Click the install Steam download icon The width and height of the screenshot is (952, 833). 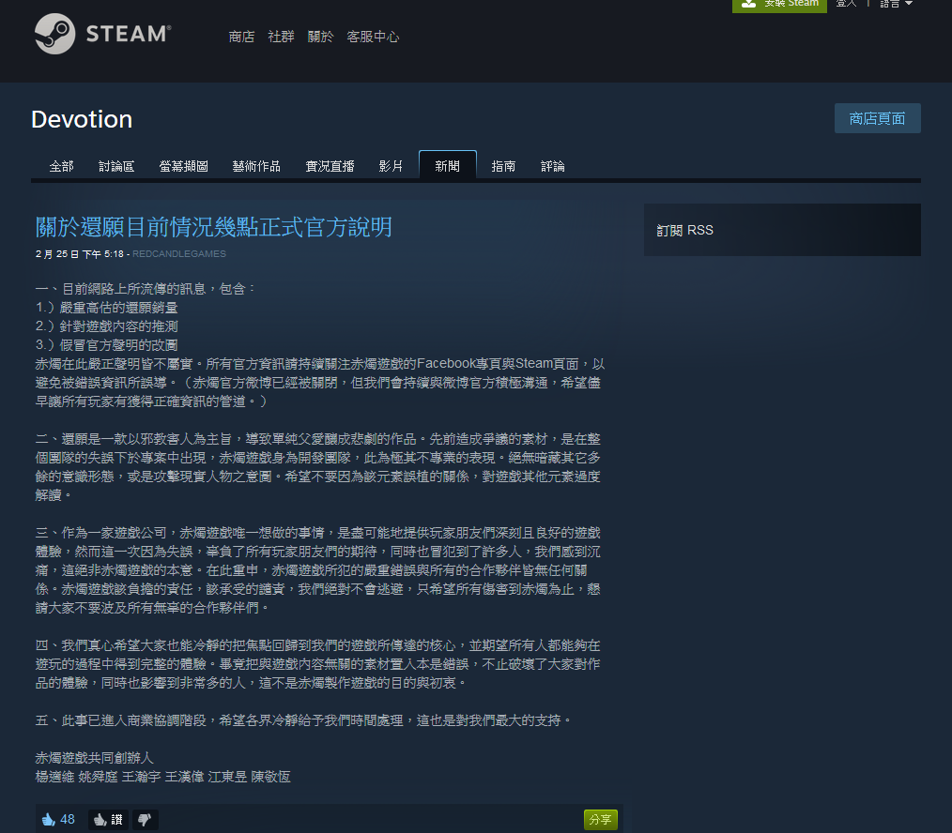(x=748, y=4)
